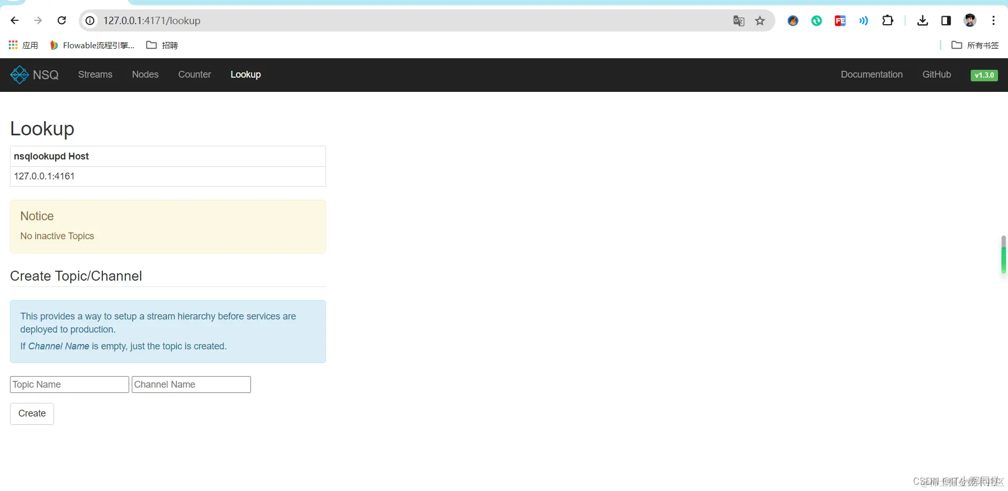Click the Create button
Viewport: 1008px width, 491px height.
(x=32, y=413)
